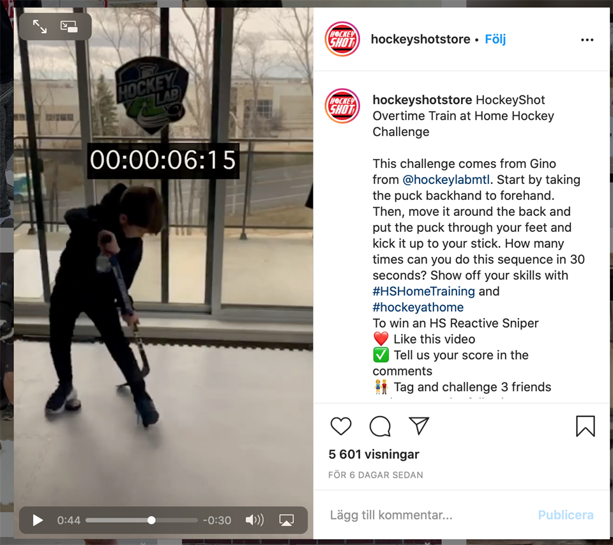Focus the Lägg till kommentar field
Screen dimensions: 613x545
click(426, 515)
